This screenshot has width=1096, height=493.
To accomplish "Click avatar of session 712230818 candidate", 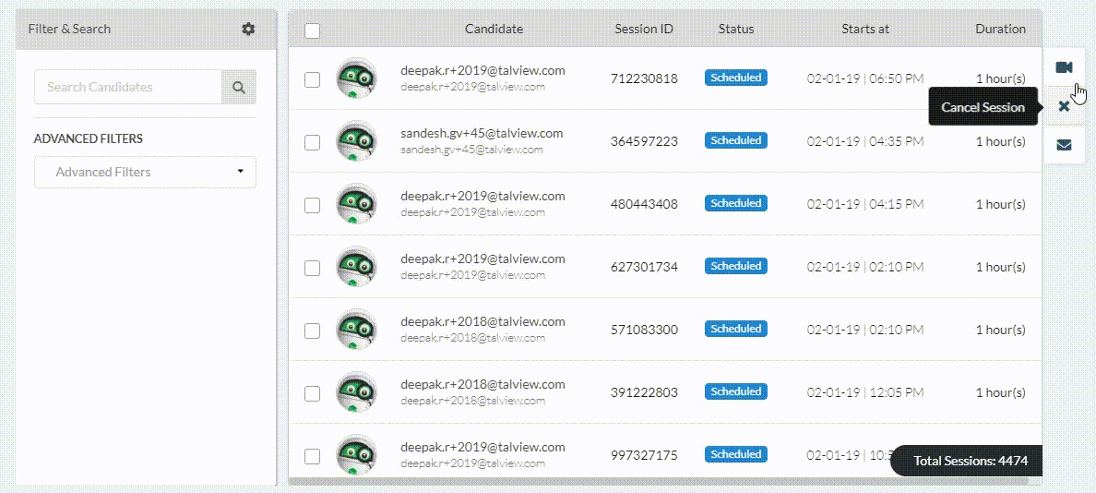I will [356, 78].
